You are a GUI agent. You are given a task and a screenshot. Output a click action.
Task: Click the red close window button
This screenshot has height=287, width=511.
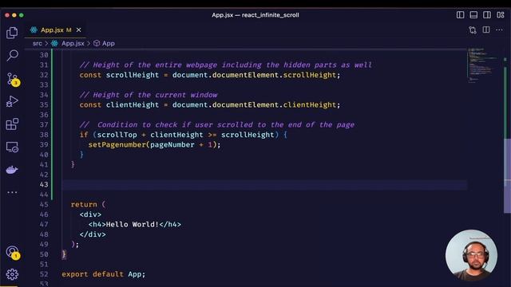point(7,15)
